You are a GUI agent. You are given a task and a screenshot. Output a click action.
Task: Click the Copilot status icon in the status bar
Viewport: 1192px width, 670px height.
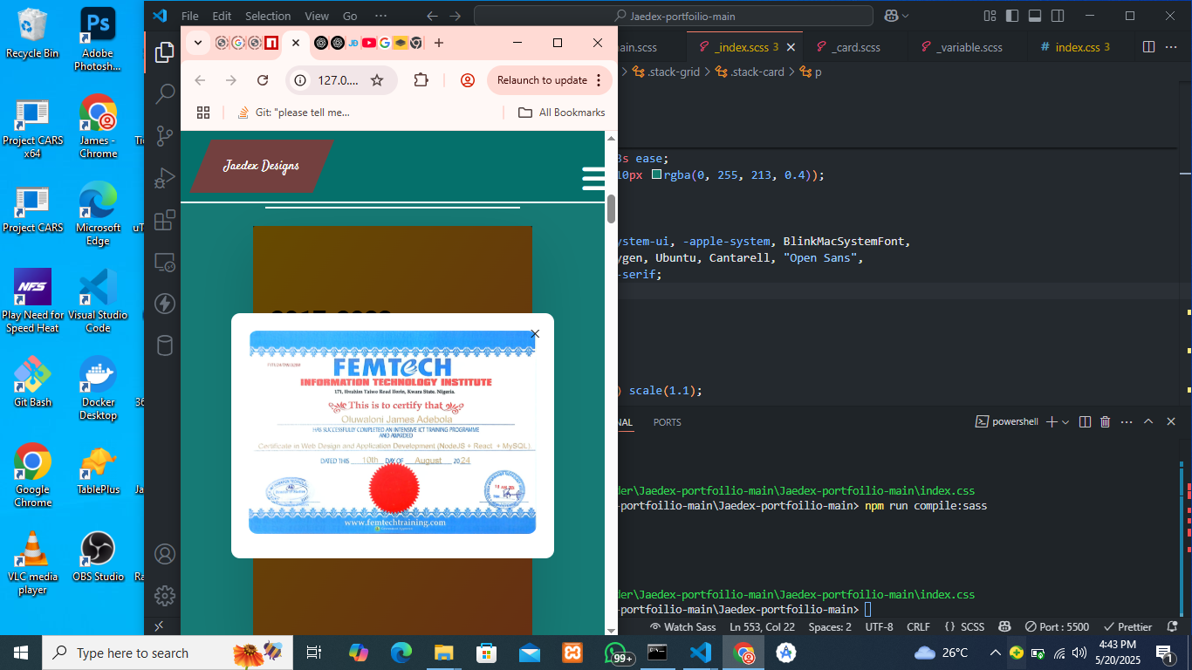[1004, 626]
